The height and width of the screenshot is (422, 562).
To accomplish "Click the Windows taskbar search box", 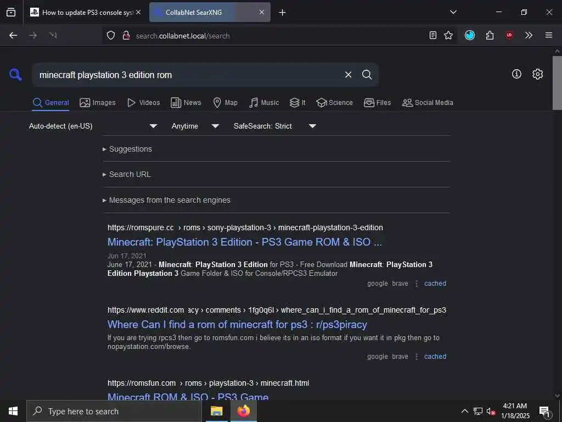I will 114,411.
